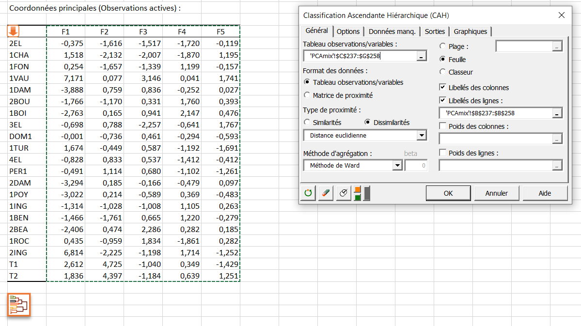Click the range selector button for Libellés des lignes

[x=557, y=113]
